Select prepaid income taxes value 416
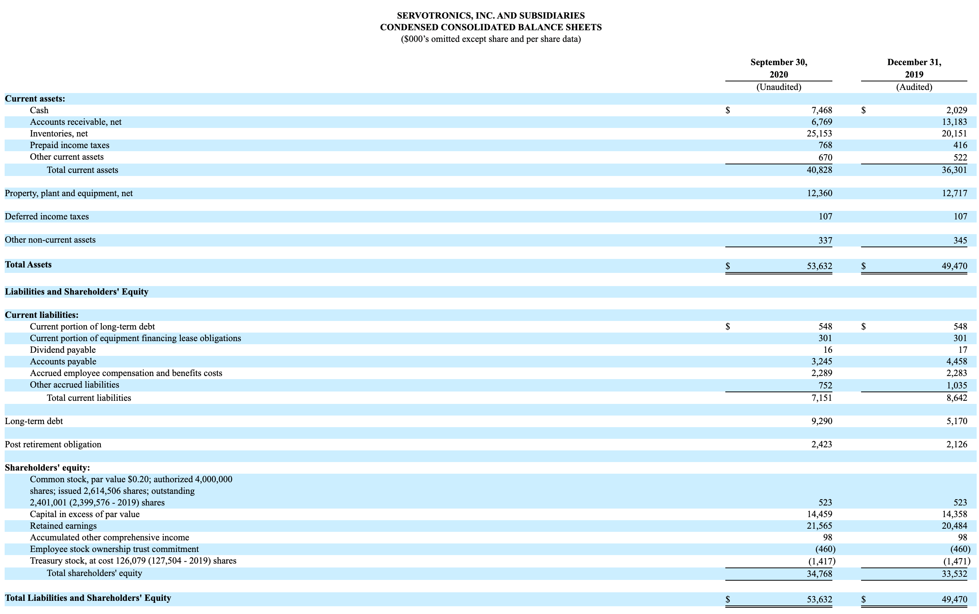979x614 pixels. [x=960, y=145]
